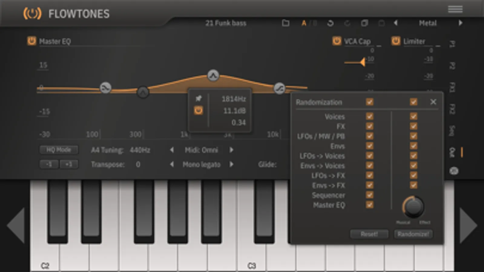The height and width of the screenshot is (272, 484).
Task: Click the preset name 21 Funk bass
Action: coord(226,23)
